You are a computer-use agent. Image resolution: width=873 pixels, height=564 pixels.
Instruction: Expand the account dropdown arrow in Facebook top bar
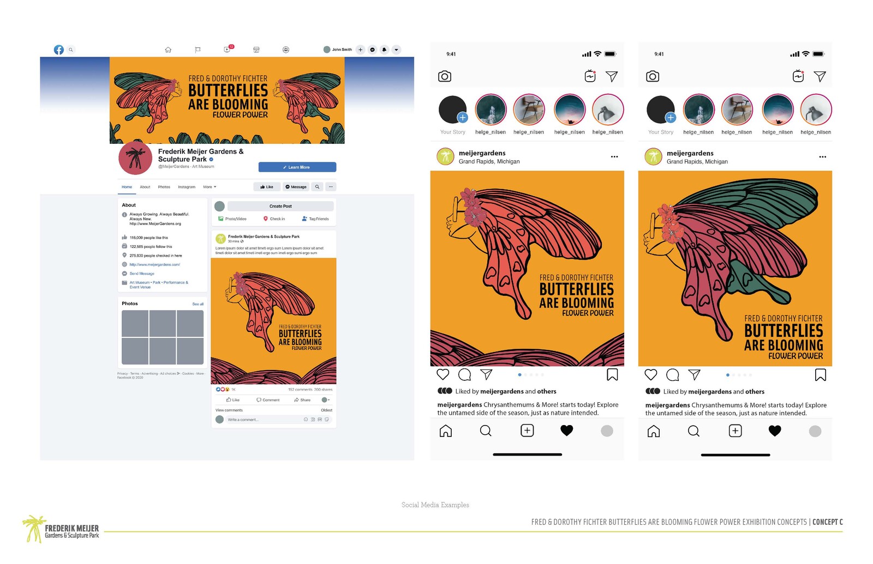click(x=397, y=50)
